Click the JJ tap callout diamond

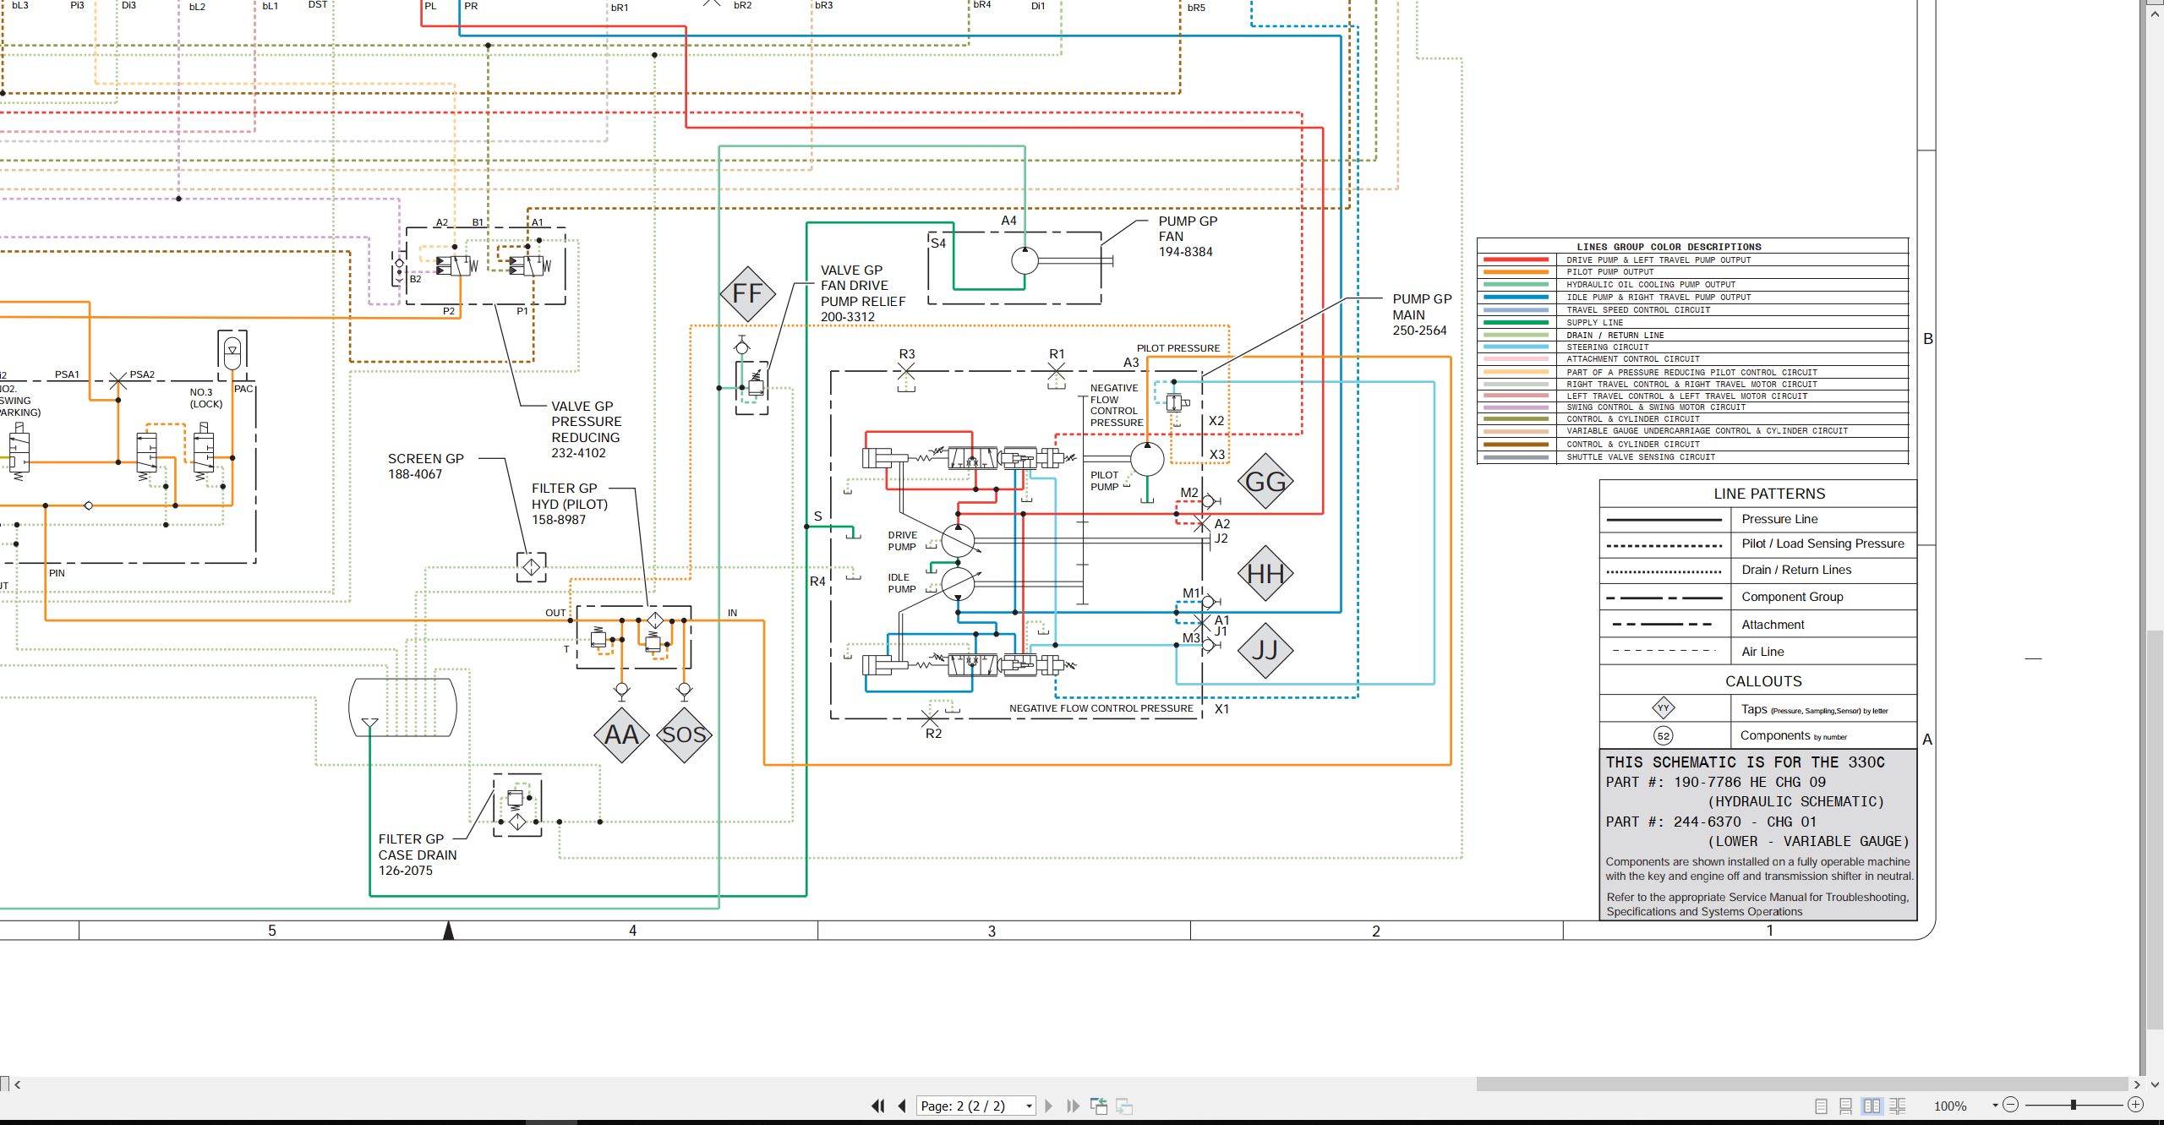click(1265, 650)
